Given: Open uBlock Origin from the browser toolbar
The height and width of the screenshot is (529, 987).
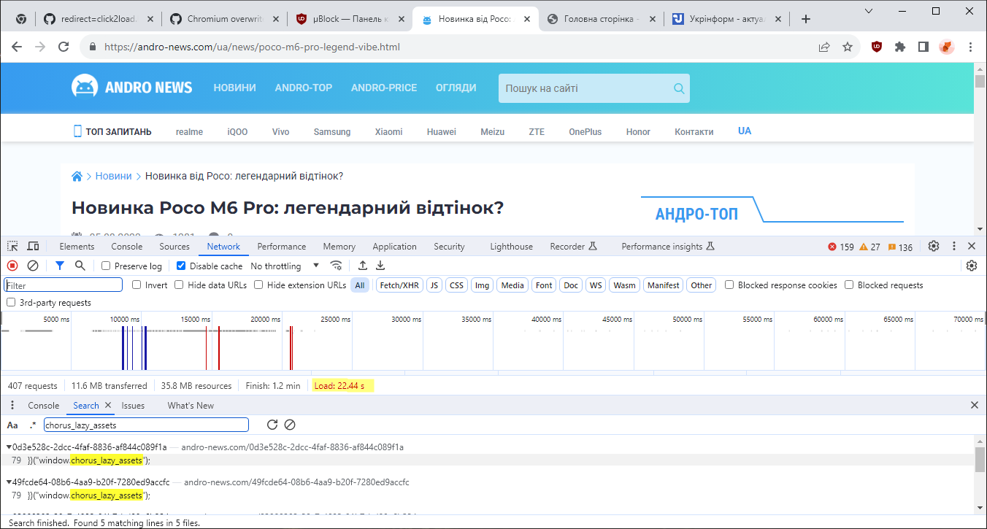Looking at the screenshot, I should (x=876, y=47).
